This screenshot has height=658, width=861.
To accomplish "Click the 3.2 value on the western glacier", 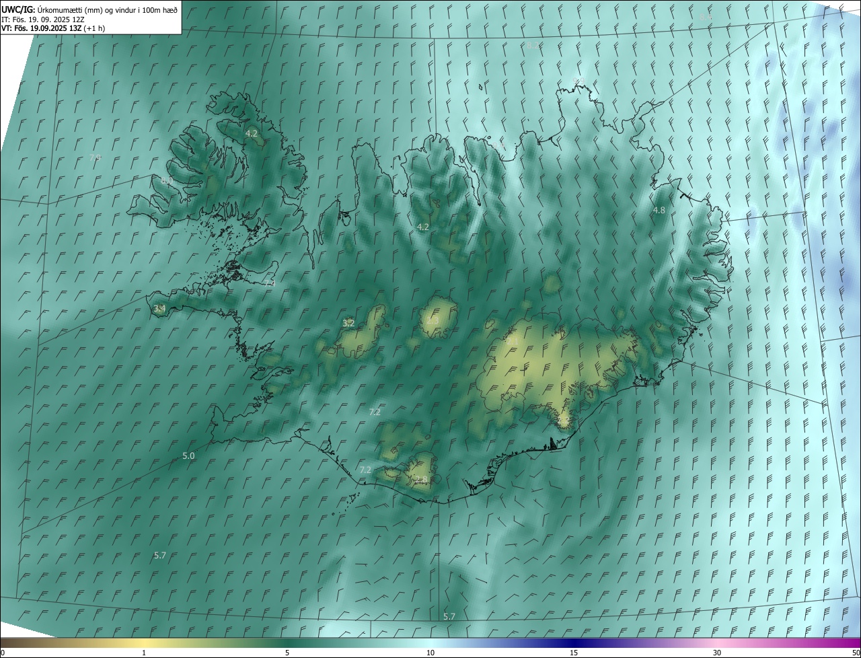I will pyautogui.click(x=348, y=324).
